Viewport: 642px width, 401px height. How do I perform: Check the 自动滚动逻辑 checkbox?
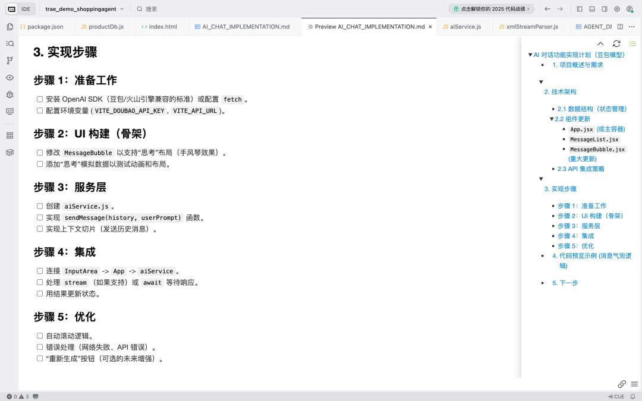click(x=40, y=336)
